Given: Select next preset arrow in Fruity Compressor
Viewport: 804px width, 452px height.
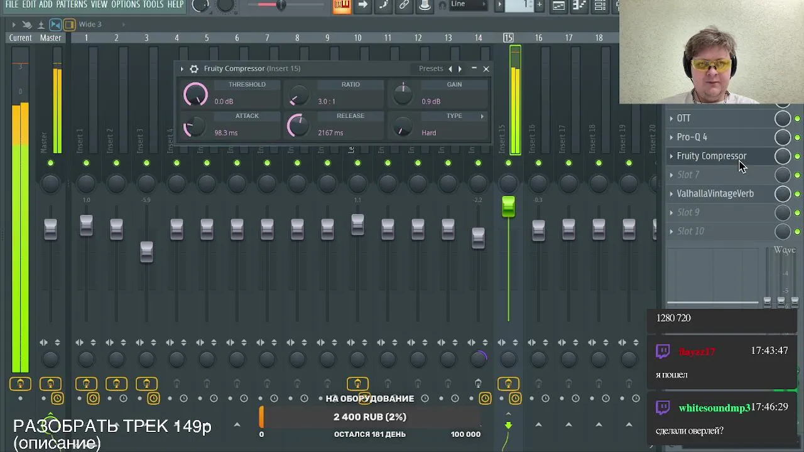Looking at the screenshot, I should click(x=460, y=68).
